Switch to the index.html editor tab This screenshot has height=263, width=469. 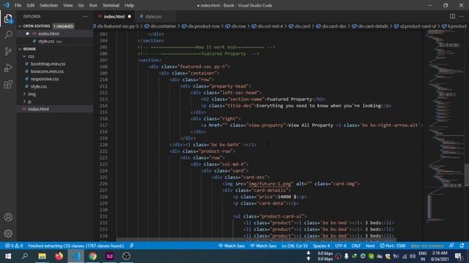pos(114,16)
